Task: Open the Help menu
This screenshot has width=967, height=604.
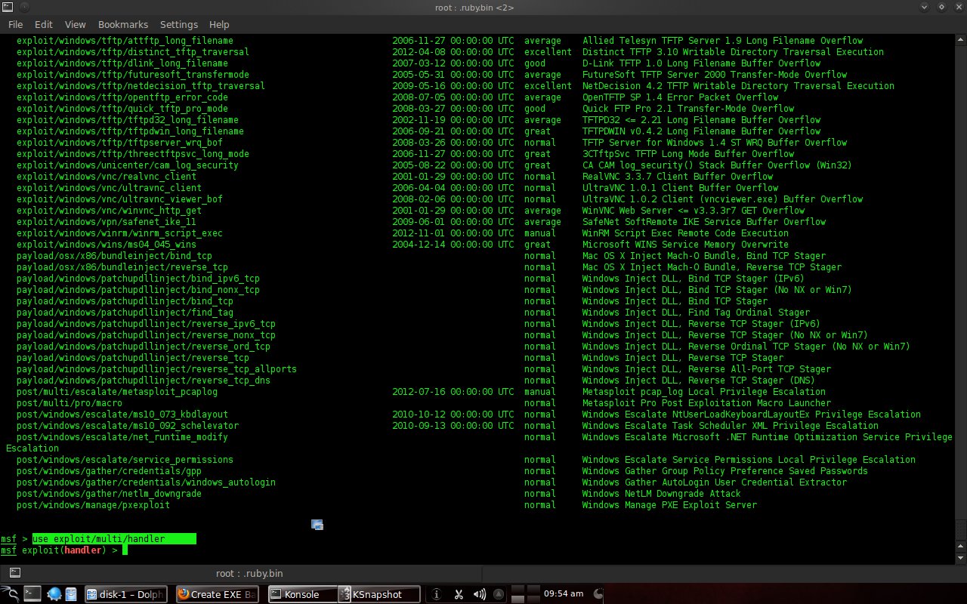Action: pos(219,24)
